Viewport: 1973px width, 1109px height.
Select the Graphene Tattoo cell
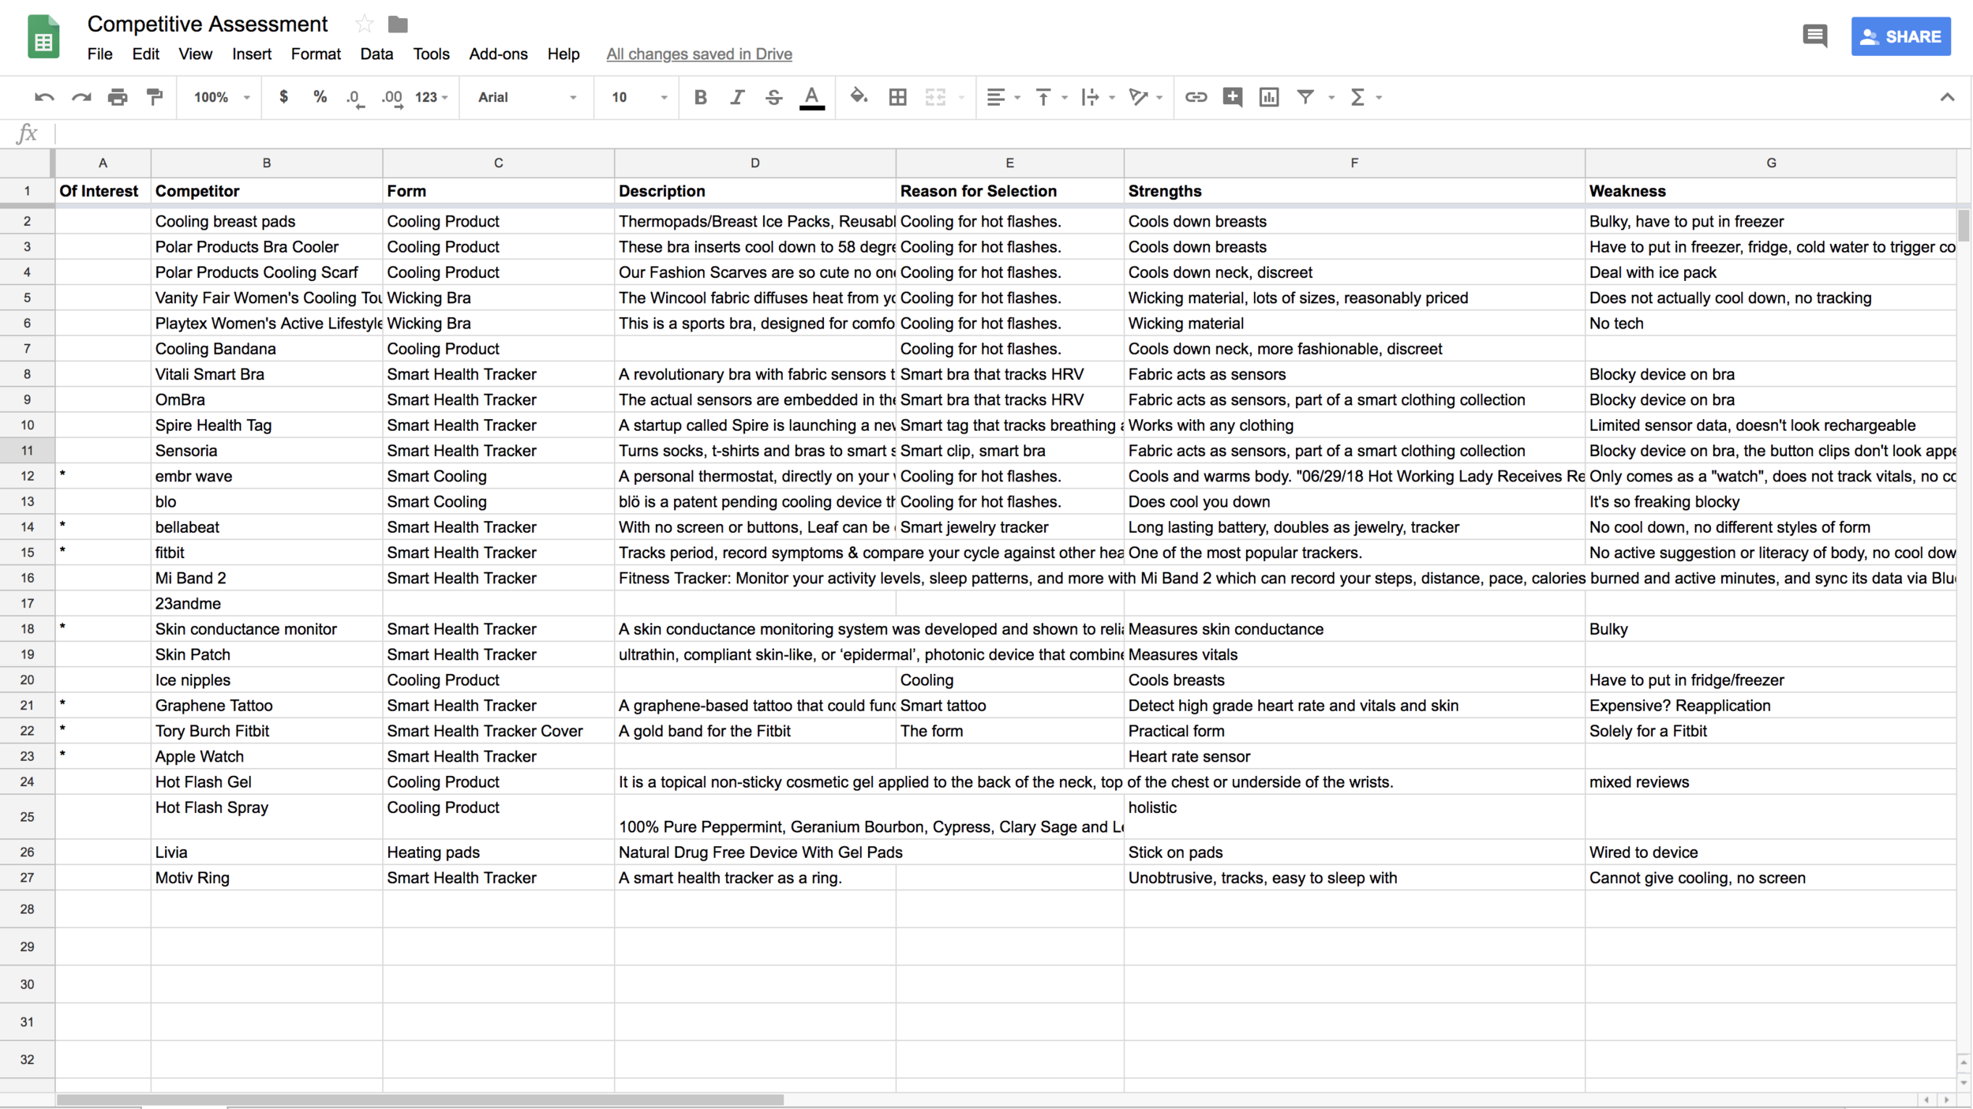[x=267, y=705]
